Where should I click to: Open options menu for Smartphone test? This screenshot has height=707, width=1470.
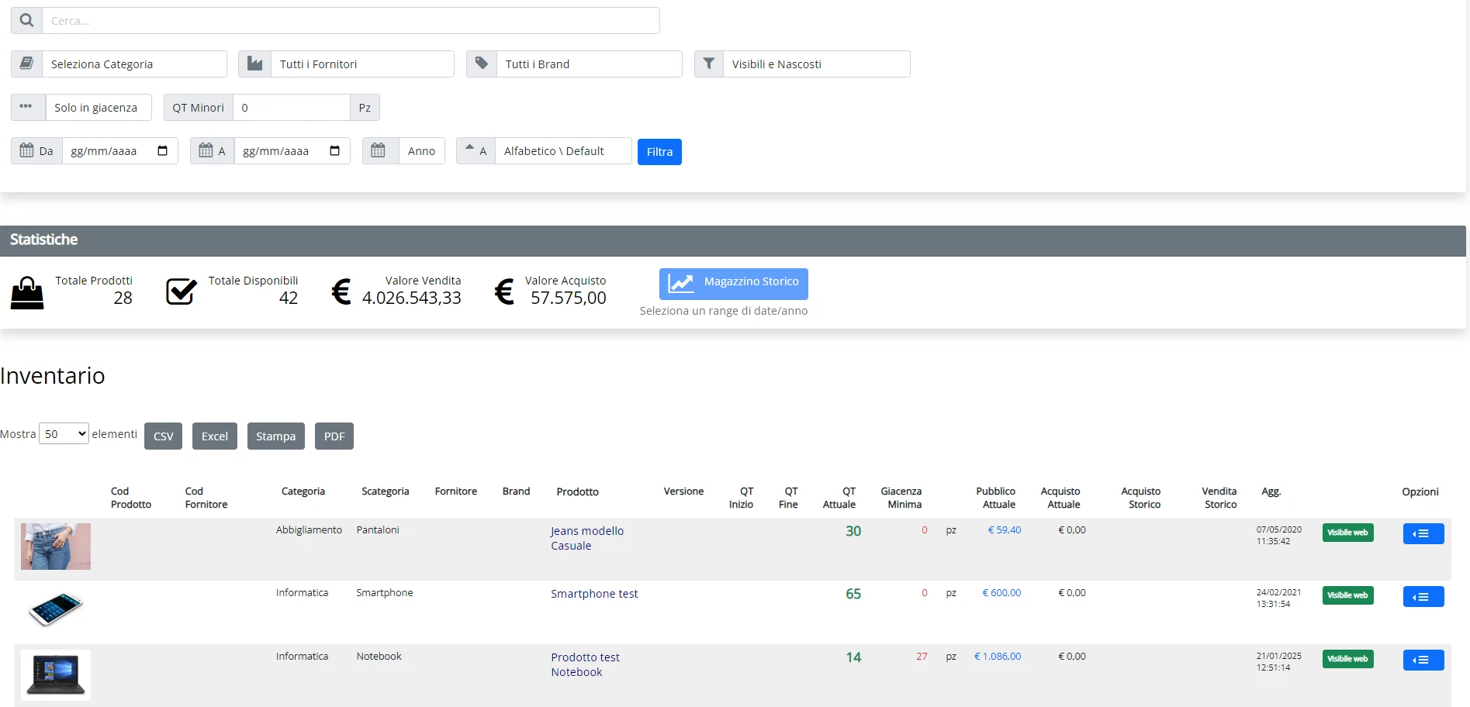(x=1423, y=596)
